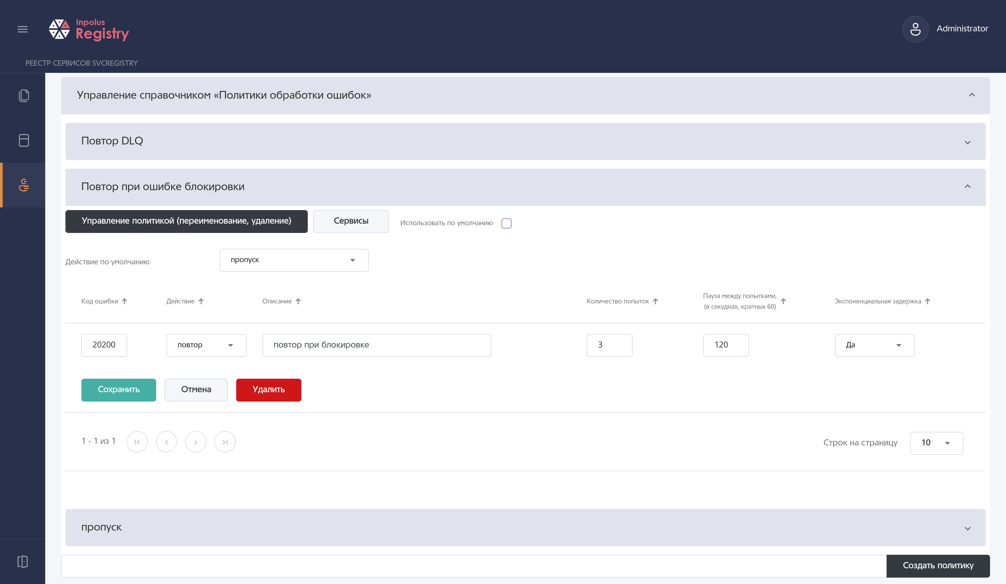Open the database icon in the sidebar
Image resolution: width=1006 pixels, height=584 pixels.
[24, 140]
